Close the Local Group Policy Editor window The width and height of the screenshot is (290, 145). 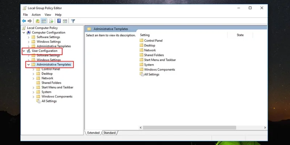coord(262,8)
